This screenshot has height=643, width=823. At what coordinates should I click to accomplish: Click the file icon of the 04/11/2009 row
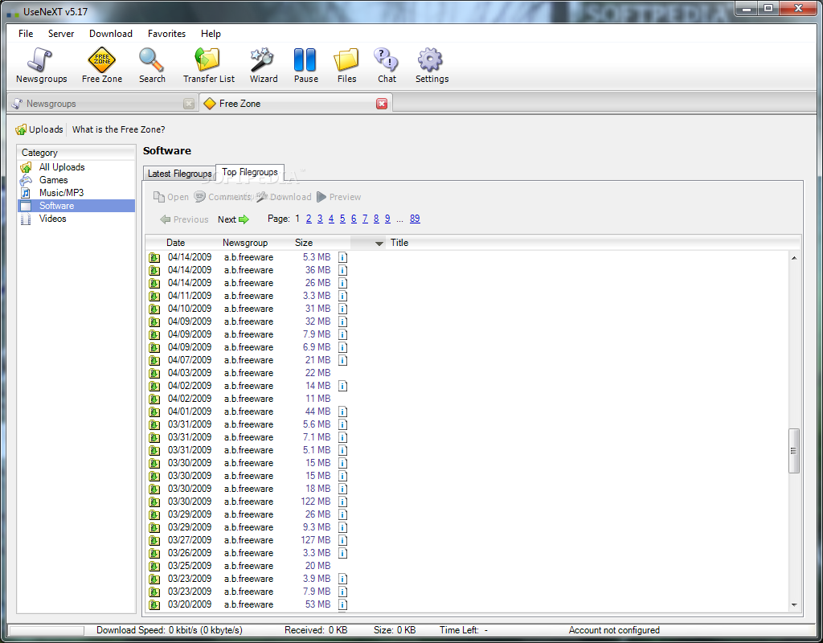point(154,296)
